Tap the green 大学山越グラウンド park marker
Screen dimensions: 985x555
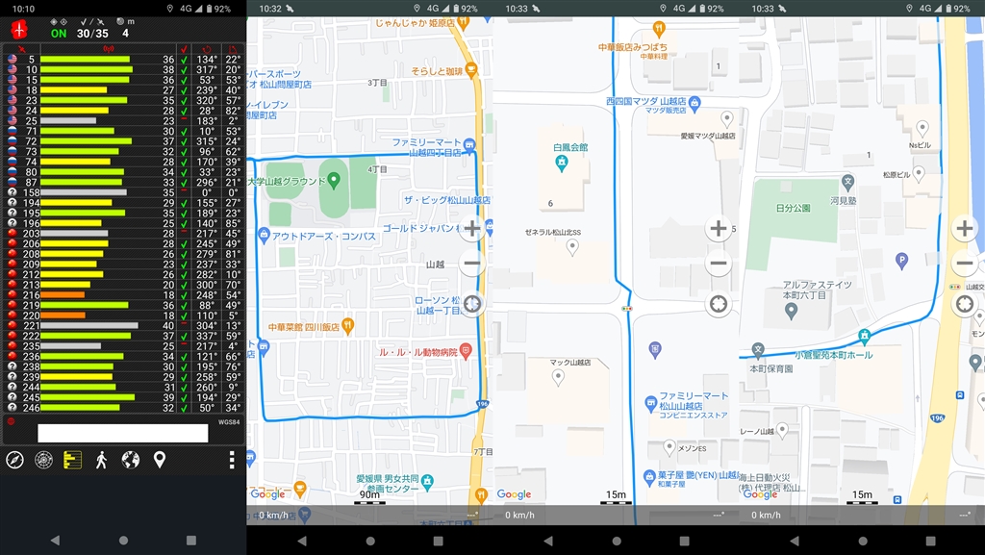[334, 182]
